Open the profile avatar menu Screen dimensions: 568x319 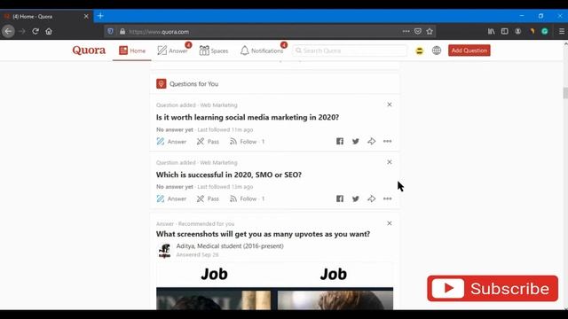[419, 51]
